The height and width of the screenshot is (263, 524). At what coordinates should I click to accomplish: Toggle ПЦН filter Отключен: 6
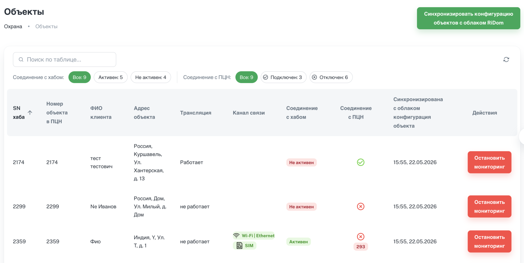[x=331, y=77]
